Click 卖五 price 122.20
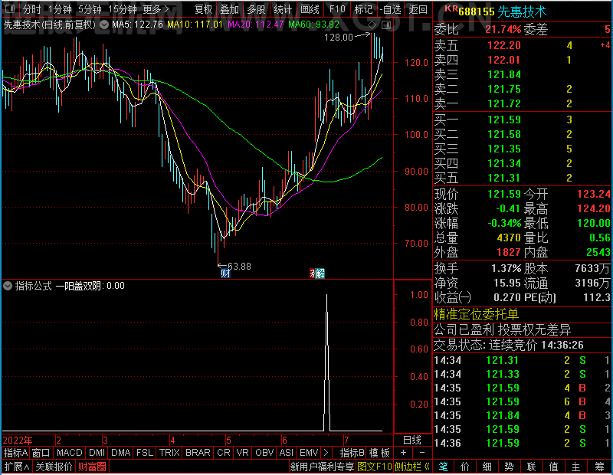613x475 pixels. [x=504, y=45]
